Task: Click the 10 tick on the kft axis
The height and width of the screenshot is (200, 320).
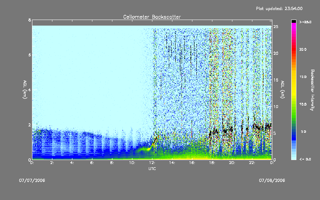Action: (276, 107)
